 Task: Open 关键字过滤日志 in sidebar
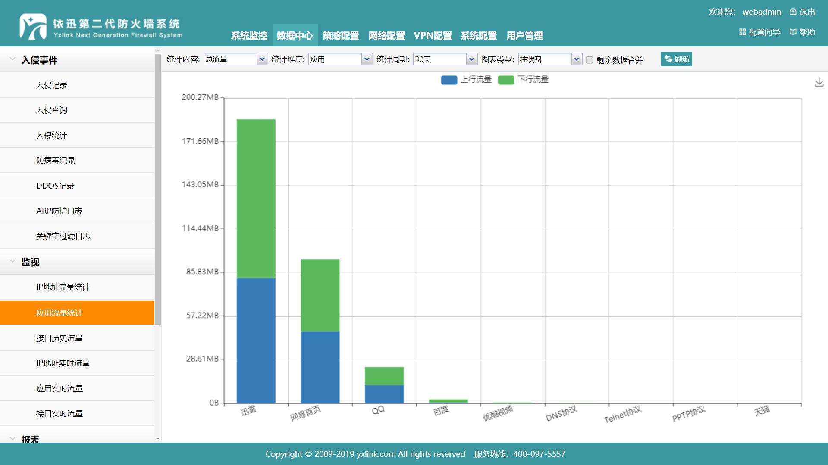(x=77, y=236)
